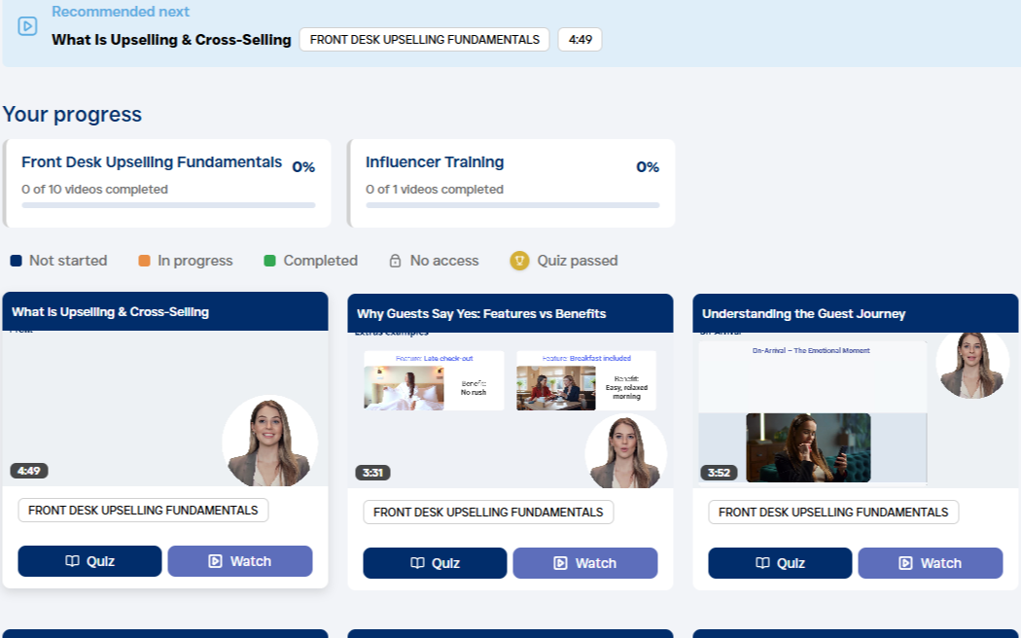The width and height of the screenshot is (1021, 638).
Task: Click the Completed green legend square
Action: pos(269,261)
